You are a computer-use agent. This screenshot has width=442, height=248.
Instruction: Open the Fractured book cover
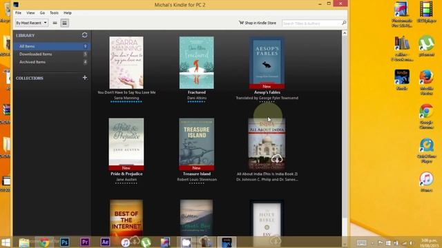[x=196, y=63]
